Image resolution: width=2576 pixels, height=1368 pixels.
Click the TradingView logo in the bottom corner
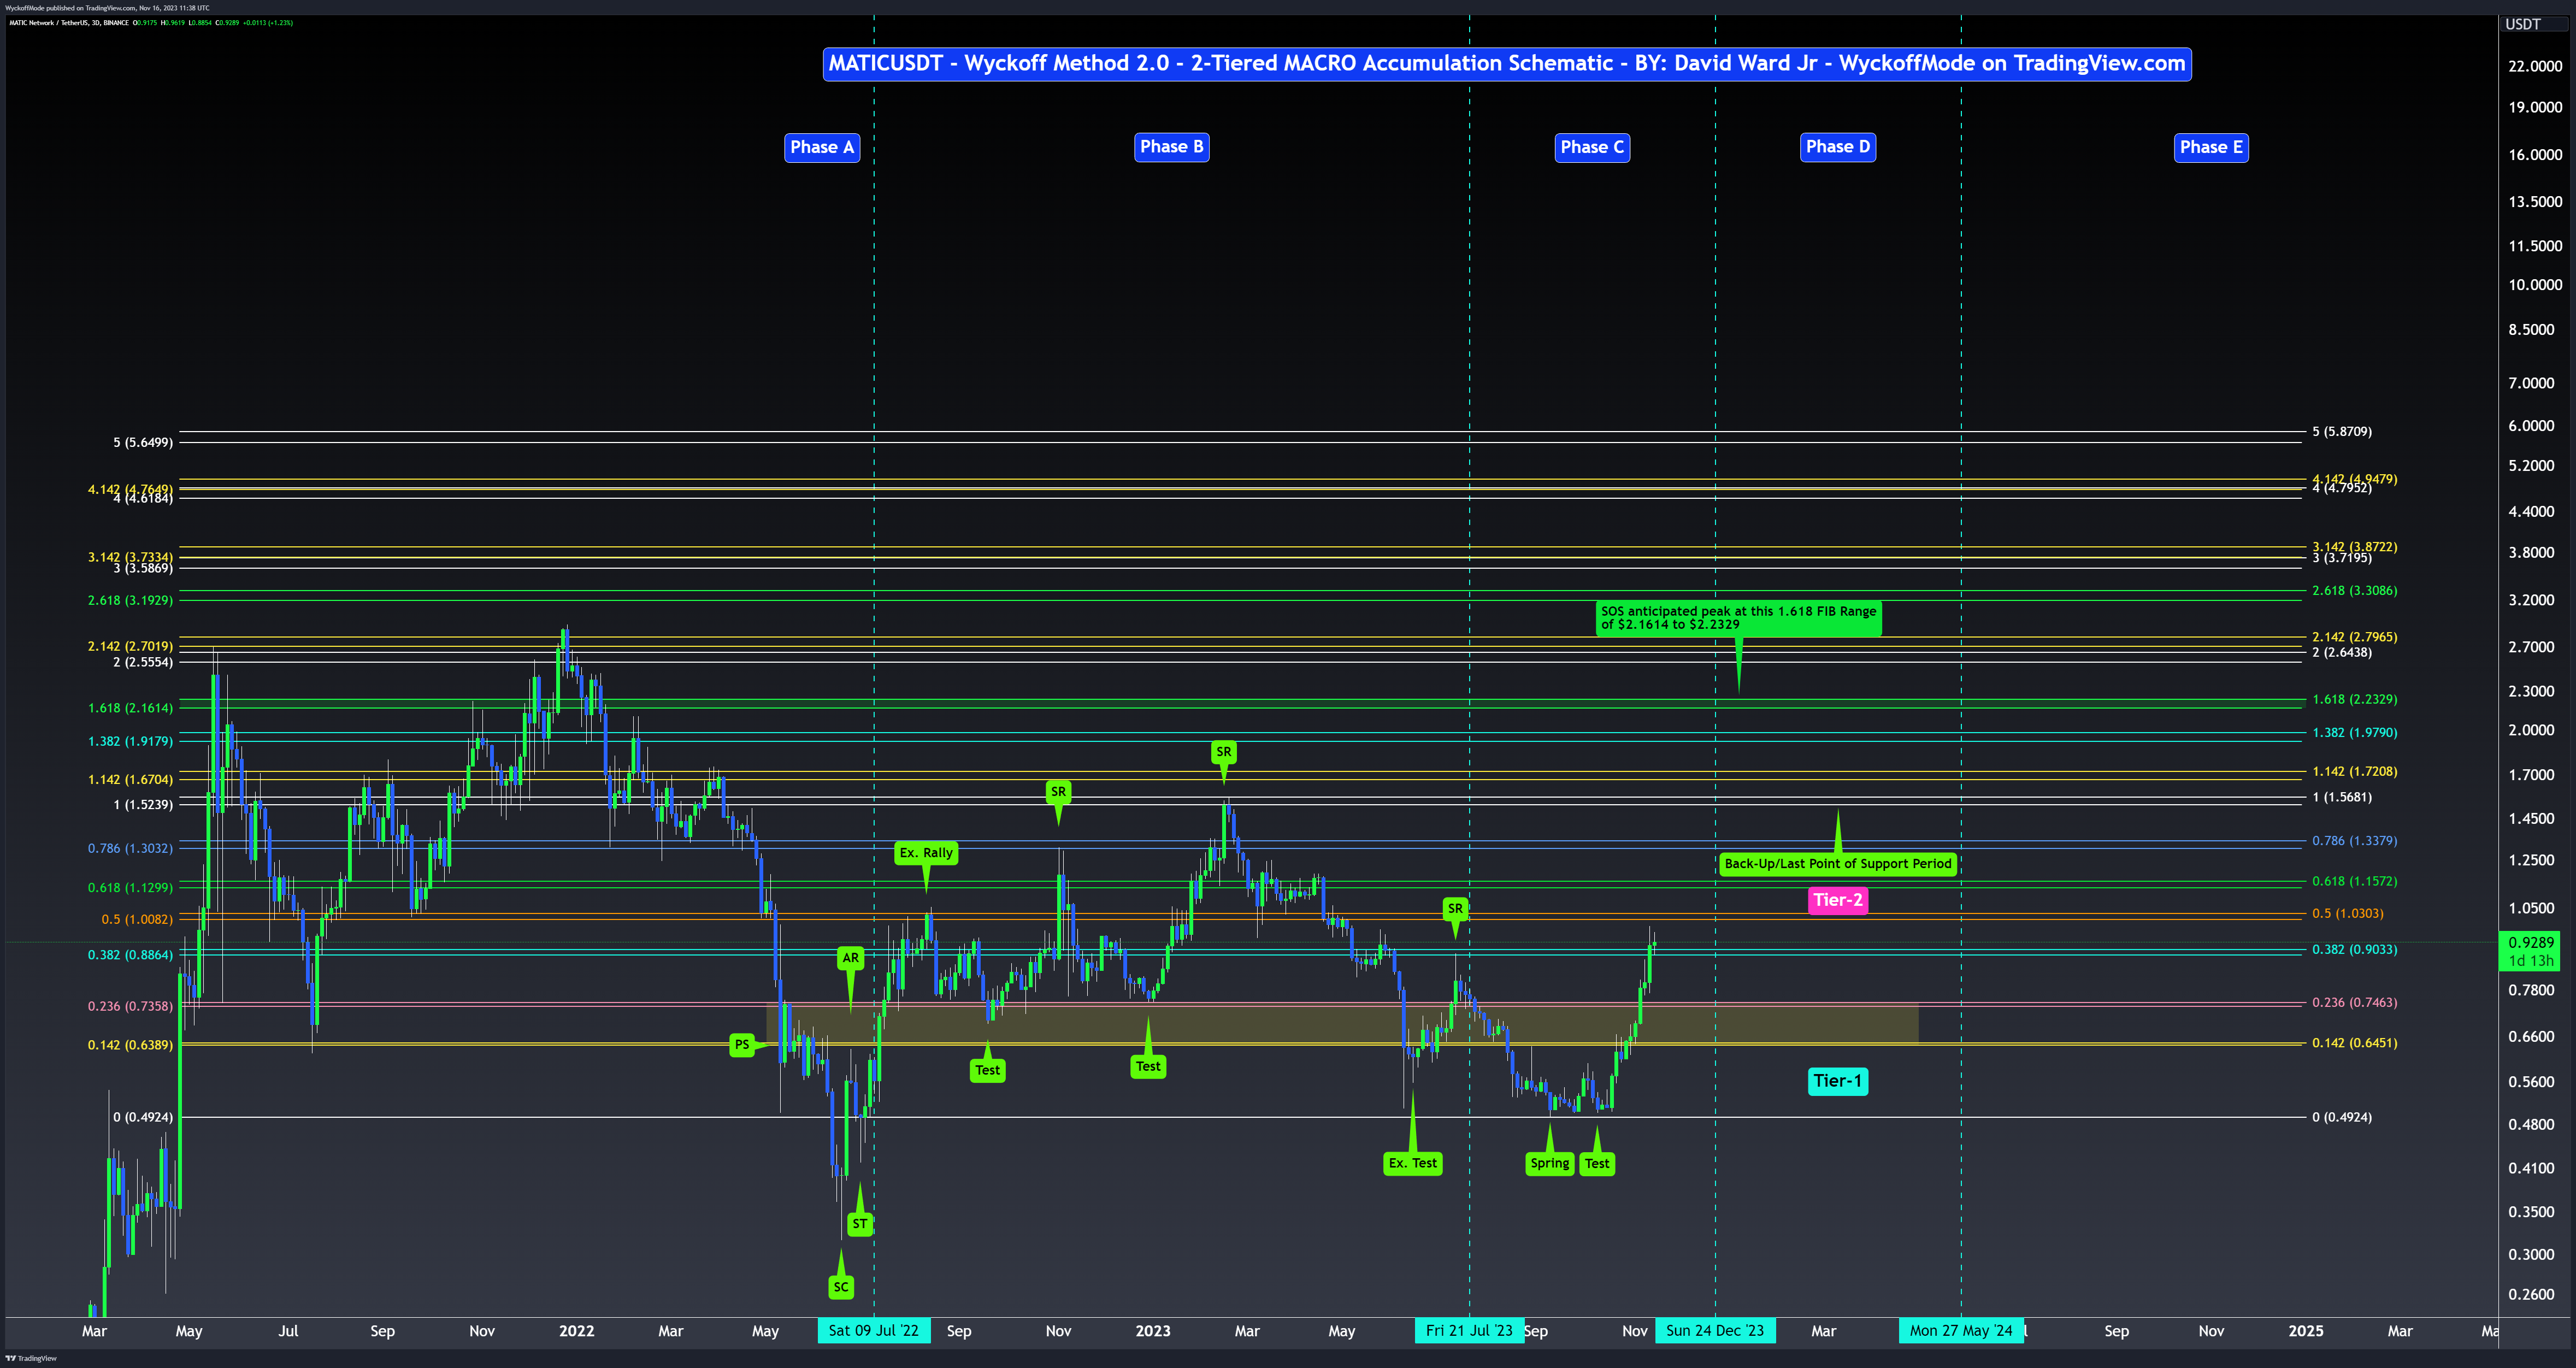click(x=31, y=1358)
